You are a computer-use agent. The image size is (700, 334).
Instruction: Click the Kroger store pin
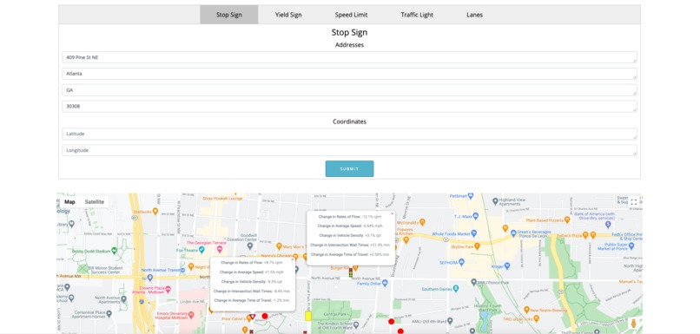click(506, 266)
